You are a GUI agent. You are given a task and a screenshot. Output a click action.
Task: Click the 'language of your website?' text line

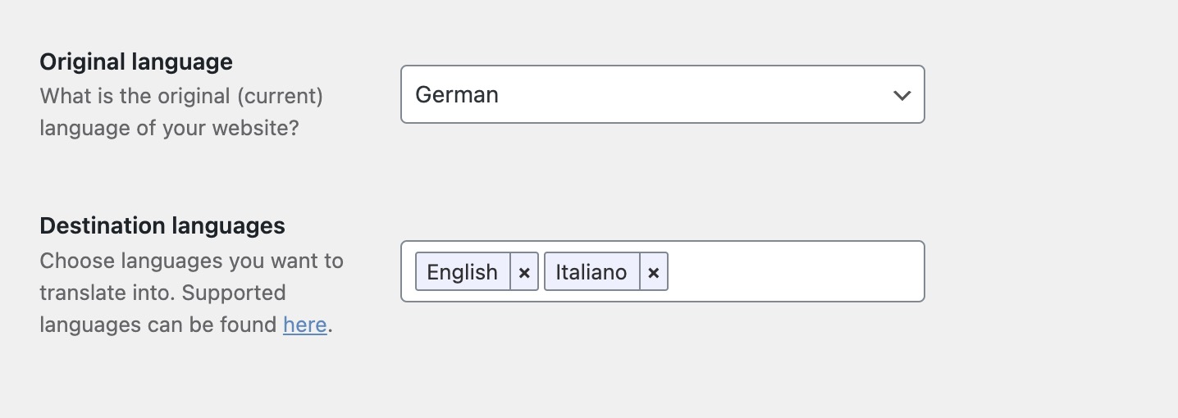(x=169, y=128)
